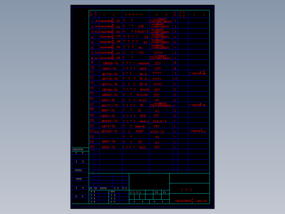Select the M8x16 specification in row 21
The height and width of the screenshot is (214, 285).
pos(140,126)
